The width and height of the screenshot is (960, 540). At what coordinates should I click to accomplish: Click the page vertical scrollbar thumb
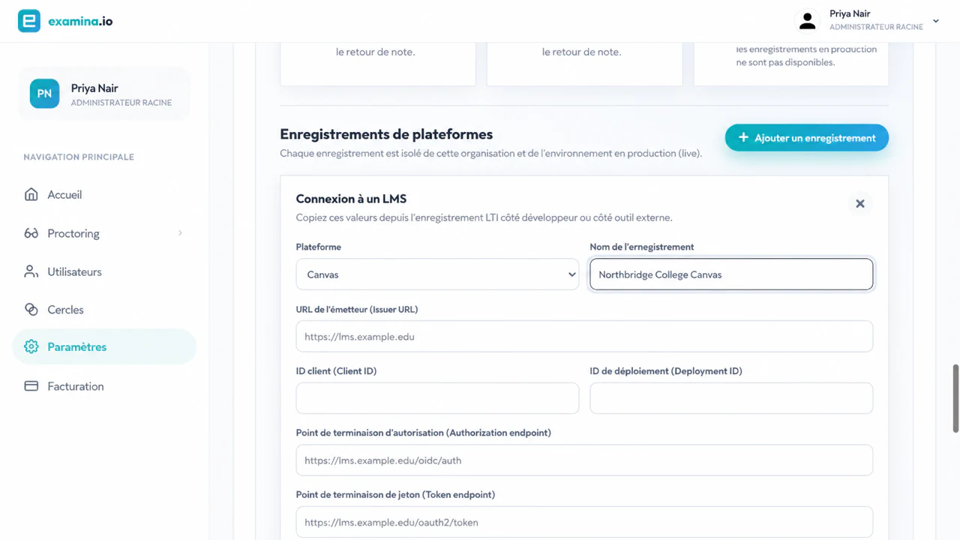point(955,398)
